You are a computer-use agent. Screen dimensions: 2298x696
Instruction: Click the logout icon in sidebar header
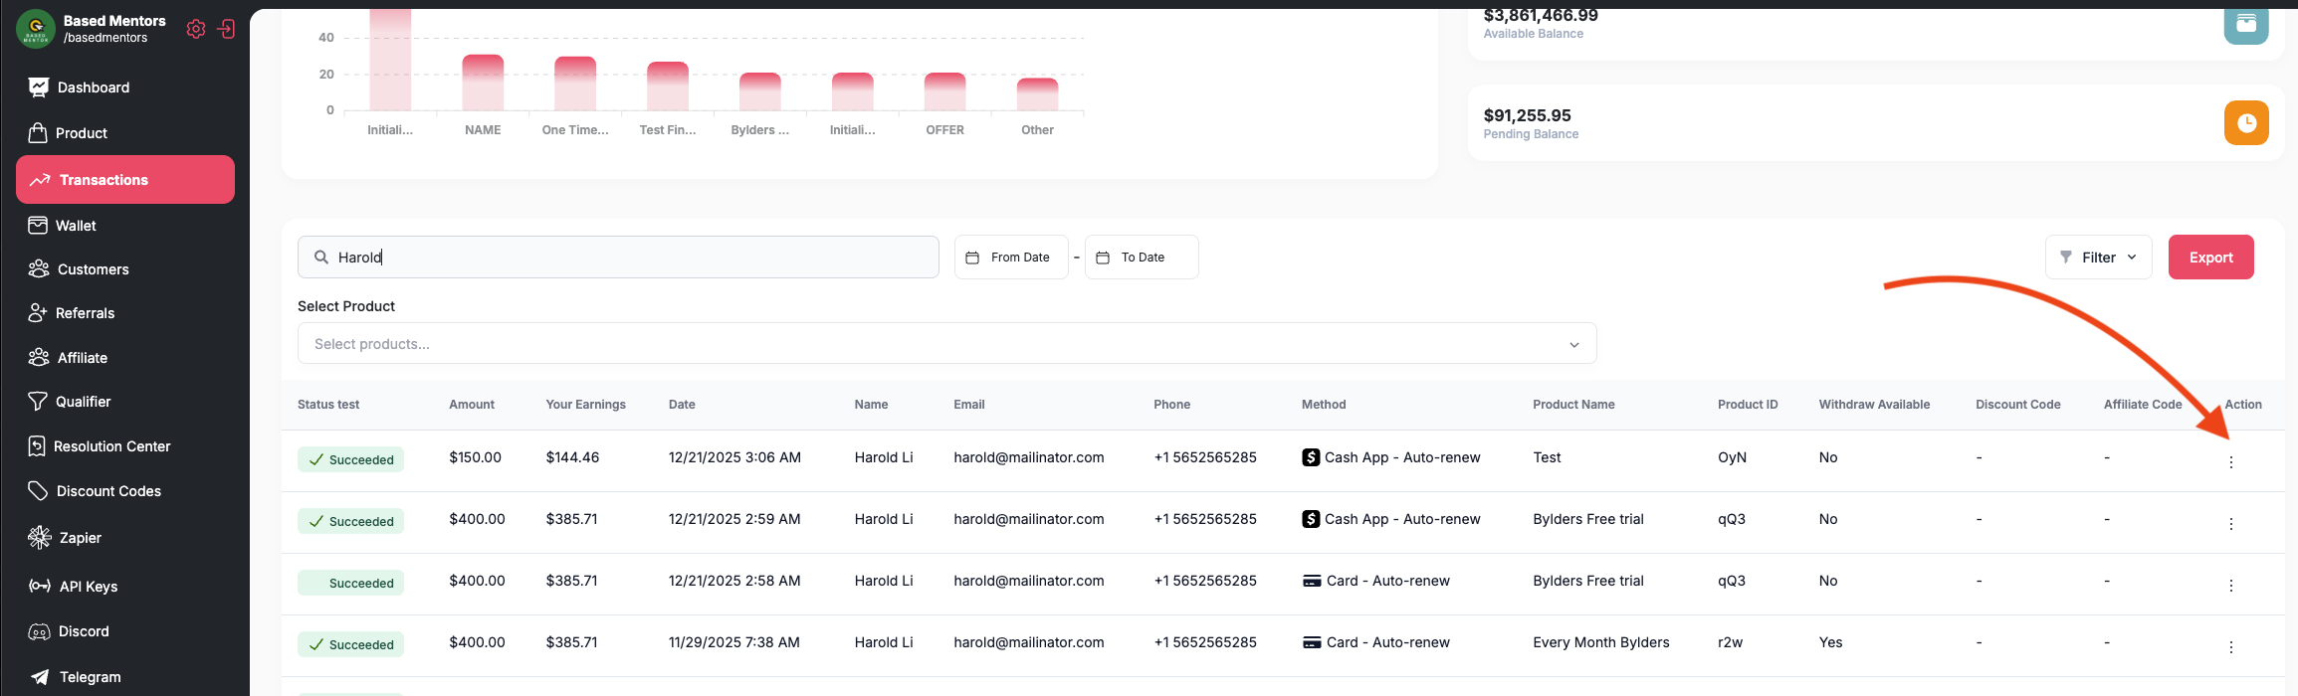[227, 29]
